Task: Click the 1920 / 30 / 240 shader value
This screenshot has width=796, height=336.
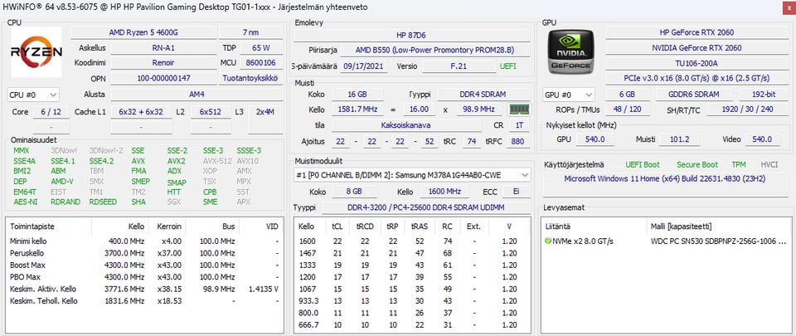Action: [x=747, y=110]
